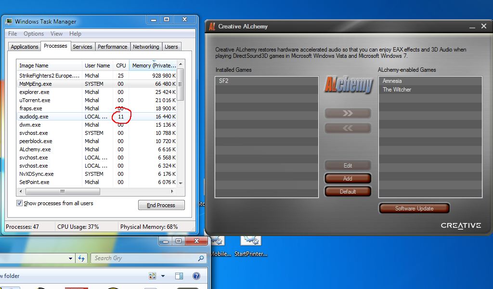This screenshot has height=289, width=493.
Task: Click the Default button in ALchemy
Action: tap(348, 192)
